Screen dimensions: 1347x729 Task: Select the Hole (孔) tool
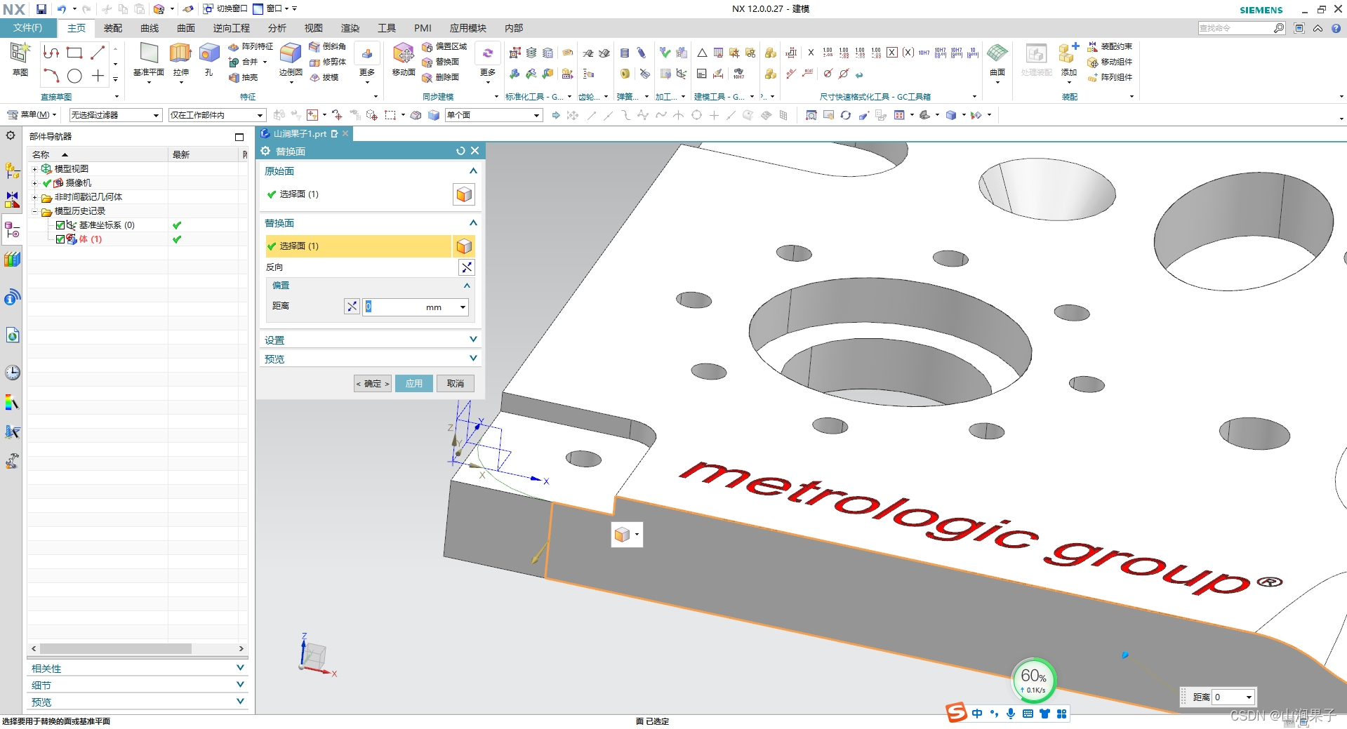[x=208, y=59]
